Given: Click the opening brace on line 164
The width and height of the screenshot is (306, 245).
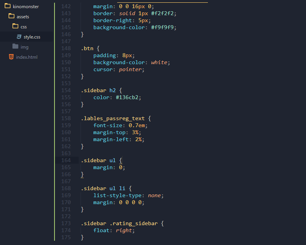Looking at the screenshot, I should [x=121, y=160].
